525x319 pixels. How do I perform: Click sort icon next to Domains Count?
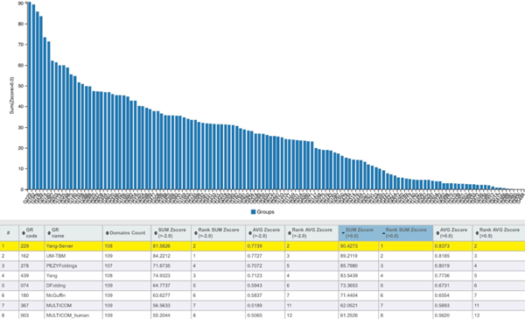(107, 233)
